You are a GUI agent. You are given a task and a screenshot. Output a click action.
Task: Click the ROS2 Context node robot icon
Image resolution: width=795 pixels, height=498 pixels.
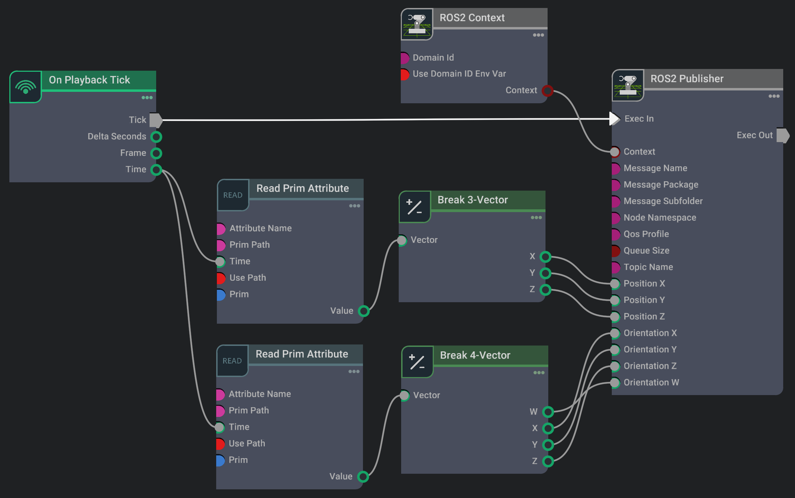417,24
